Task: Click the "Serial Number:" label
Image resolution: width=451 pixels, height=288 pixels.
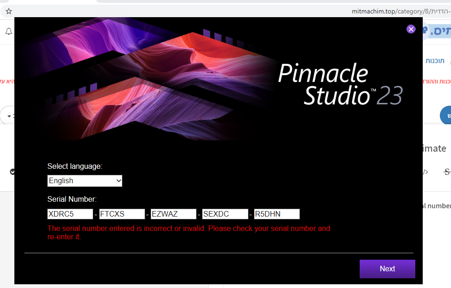Action: (72, 199)
